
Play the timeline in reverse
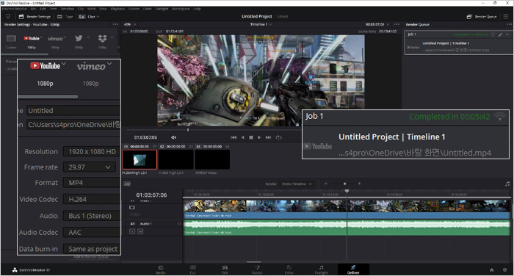click(242, 137)
